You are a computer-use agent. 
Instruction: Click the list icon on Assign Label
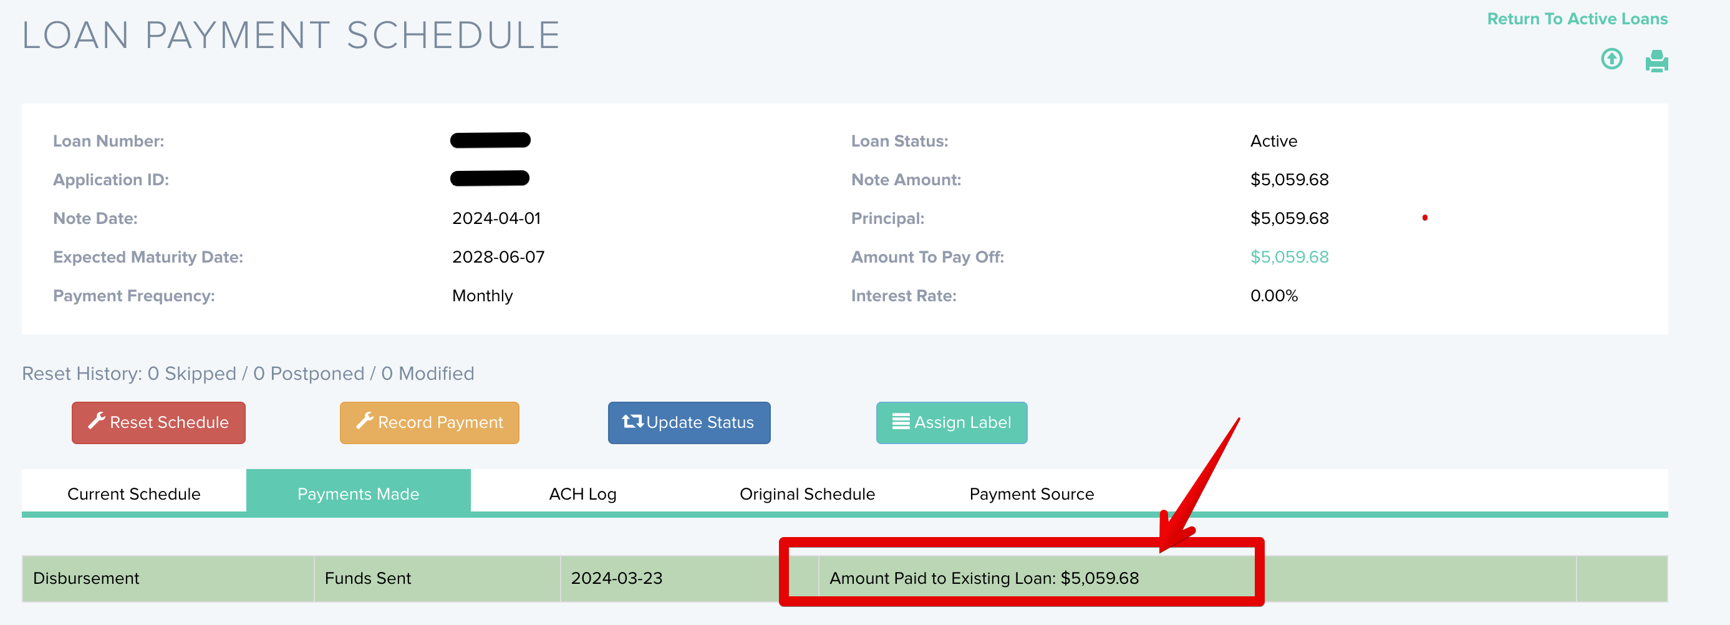point(900,422)
